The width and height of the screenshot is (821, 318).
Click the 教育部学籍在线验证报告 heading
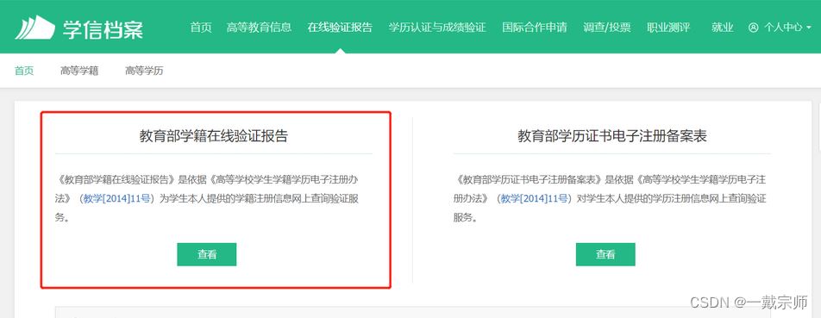coord(214,136)
